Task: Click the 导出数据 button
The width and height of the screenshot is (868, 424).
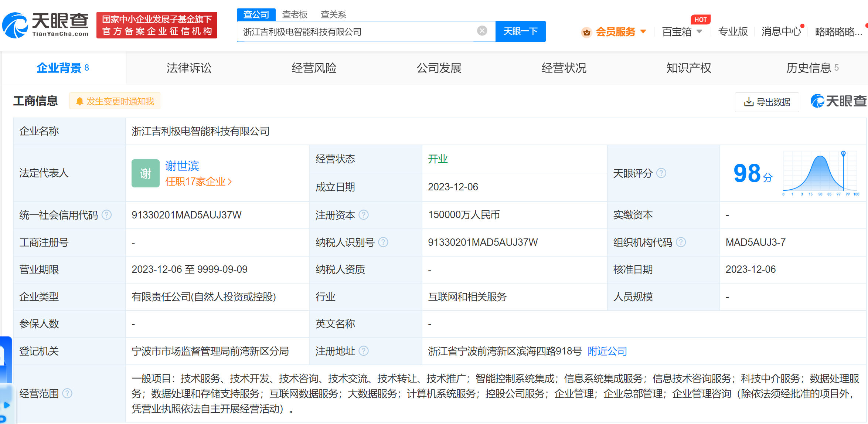Action: pyautogui.click(x=767, y=102)
